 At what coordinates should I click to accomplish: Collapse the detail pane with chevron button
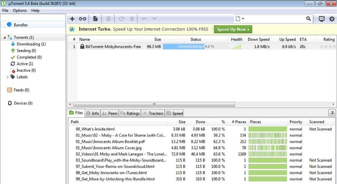pos(332,113)
